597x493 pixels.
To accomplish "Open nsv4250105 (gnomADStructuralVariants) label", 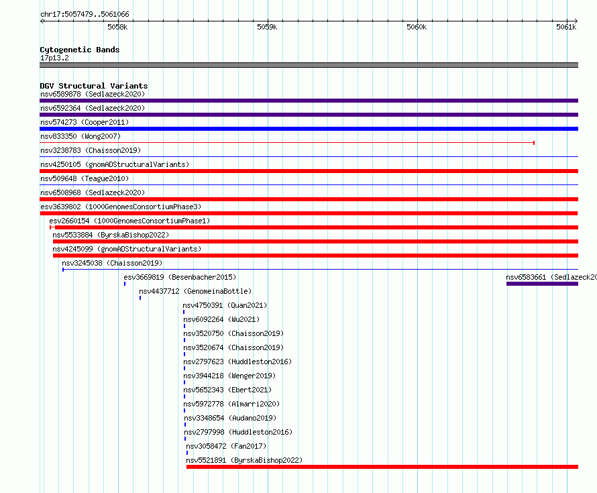I will point(115,164).
